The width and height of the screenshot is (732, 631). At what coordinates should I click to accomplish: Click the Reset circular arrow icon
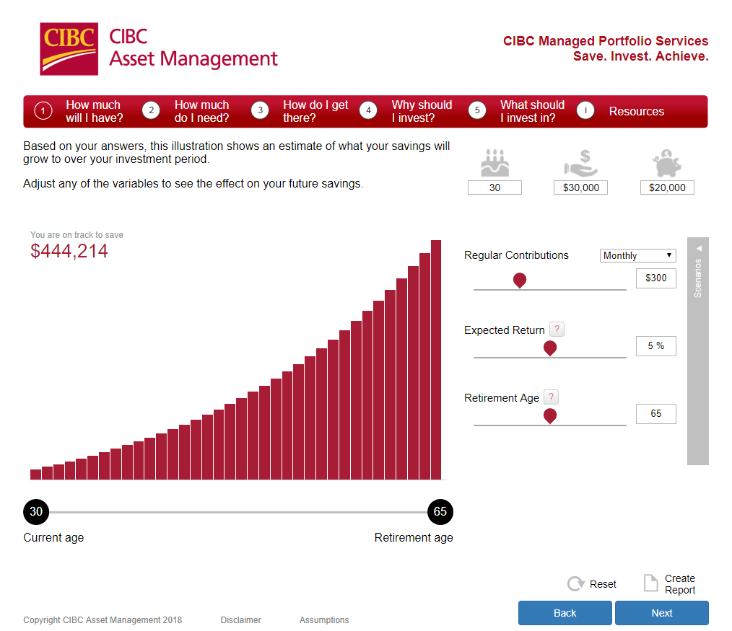pos(575,583)
